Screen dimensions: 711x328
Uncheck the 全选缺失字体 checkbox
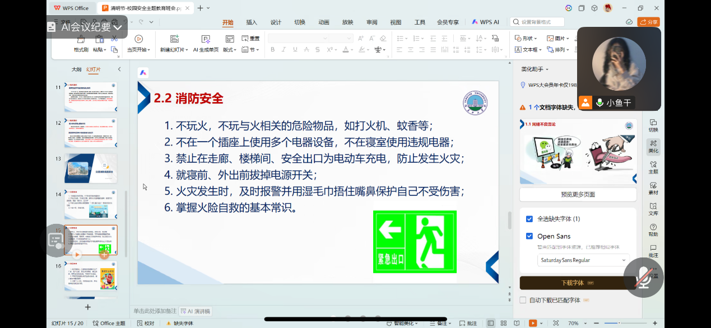pos(529,219)
